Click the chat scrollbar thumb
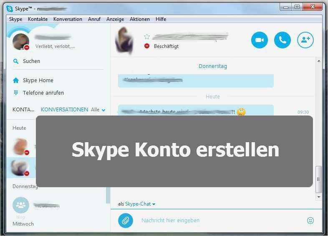 (x=318, y=179)
